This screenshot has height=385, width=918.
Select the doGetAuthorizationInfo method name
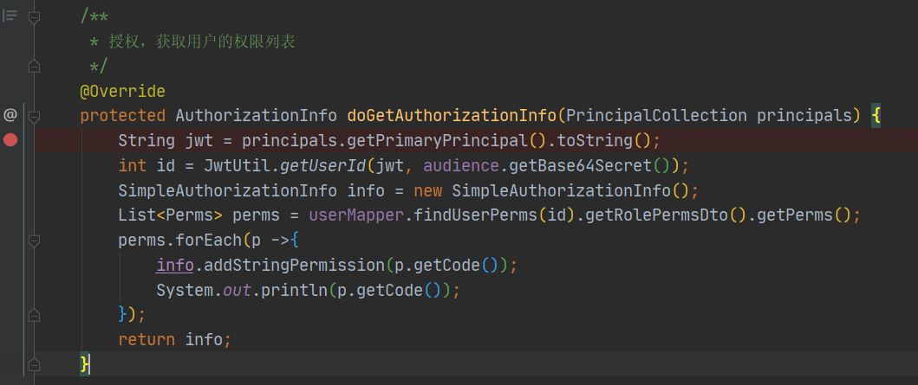point(452,116)
